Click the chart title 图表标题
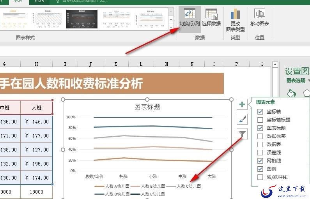 coord(147,107)
